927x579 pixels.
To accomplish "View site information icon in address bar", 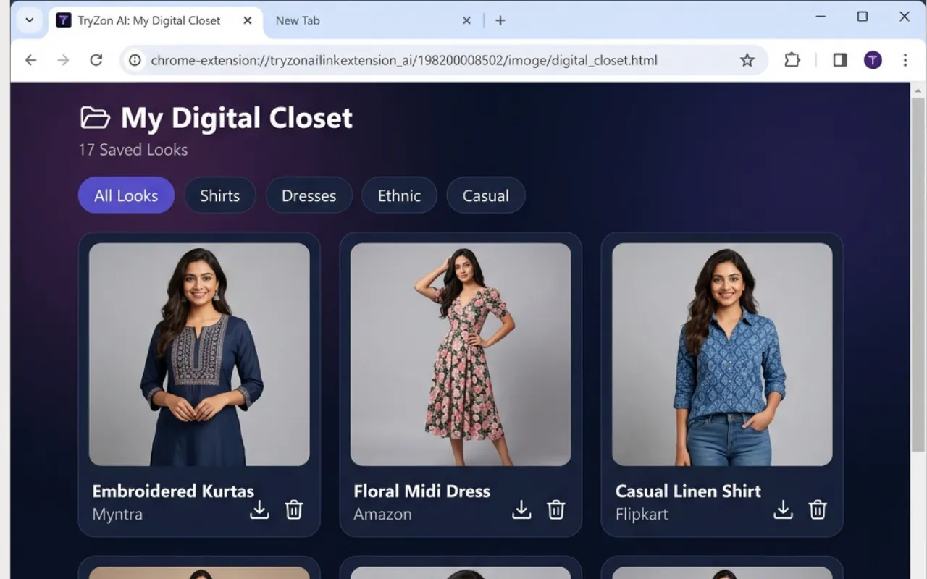I will [135, 60].
